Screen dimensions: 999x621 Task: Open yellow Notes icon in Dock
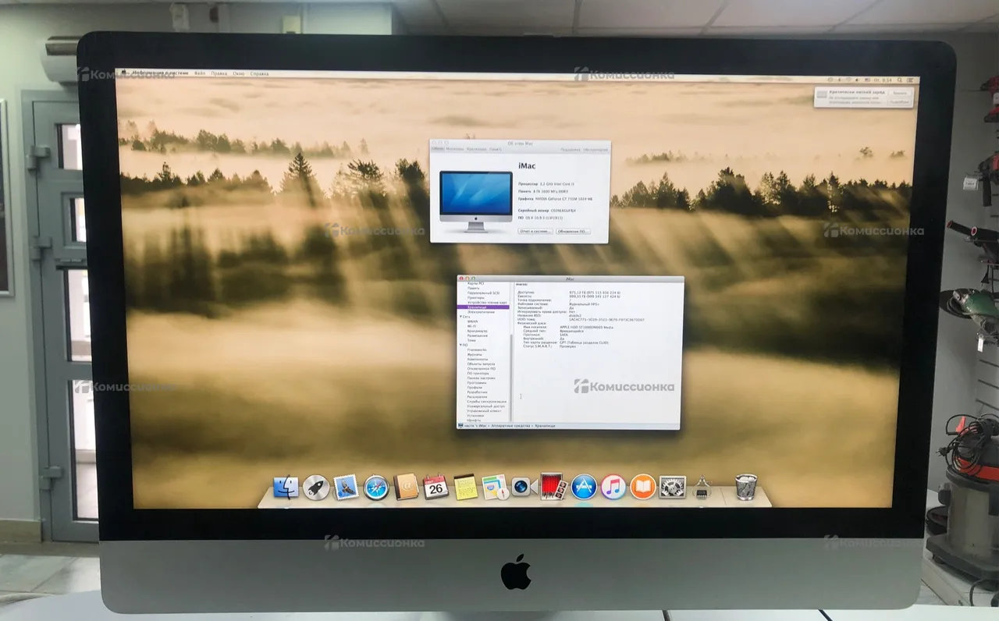465,488
